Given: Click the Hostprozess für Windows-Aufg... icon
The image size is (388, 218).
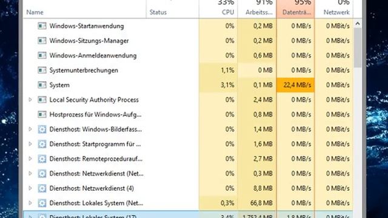Looking at the screenshot, I should point(42,114).
